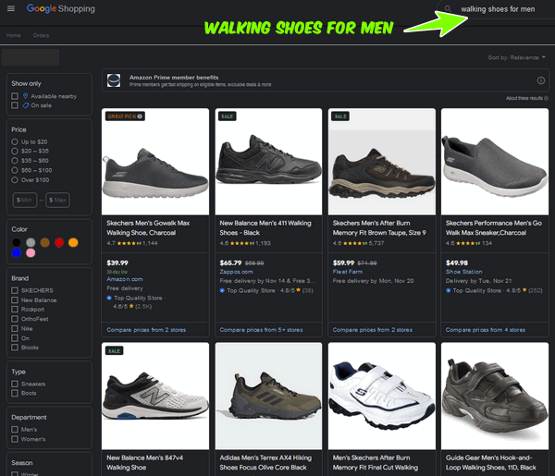
Task: Click SALE badge on Skechers After Burn shoe
Action: 340,116
